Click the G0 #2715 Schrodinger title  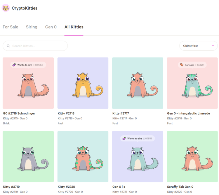coord(19,113)
